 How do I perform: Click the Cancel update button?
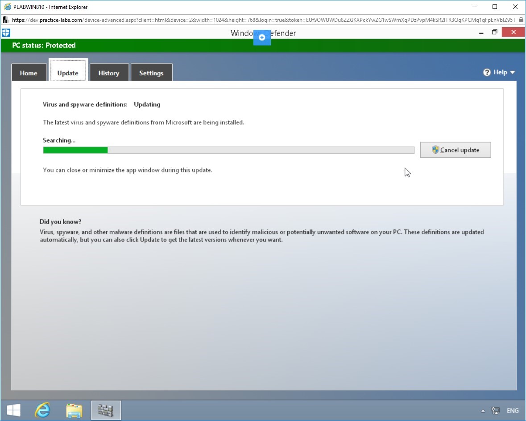(x=455, y=150)
